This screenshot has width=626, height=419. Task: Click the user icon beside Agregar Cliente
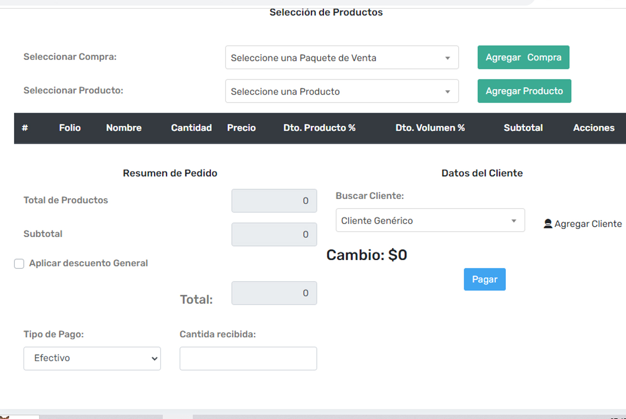tap(548, 224)
